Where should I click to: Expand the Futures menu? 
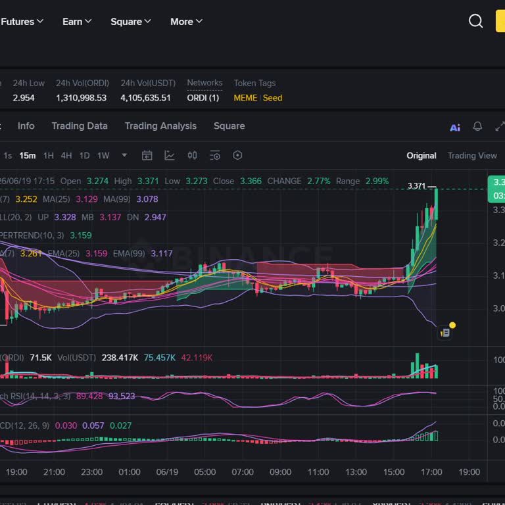click(x=22, y=22)
